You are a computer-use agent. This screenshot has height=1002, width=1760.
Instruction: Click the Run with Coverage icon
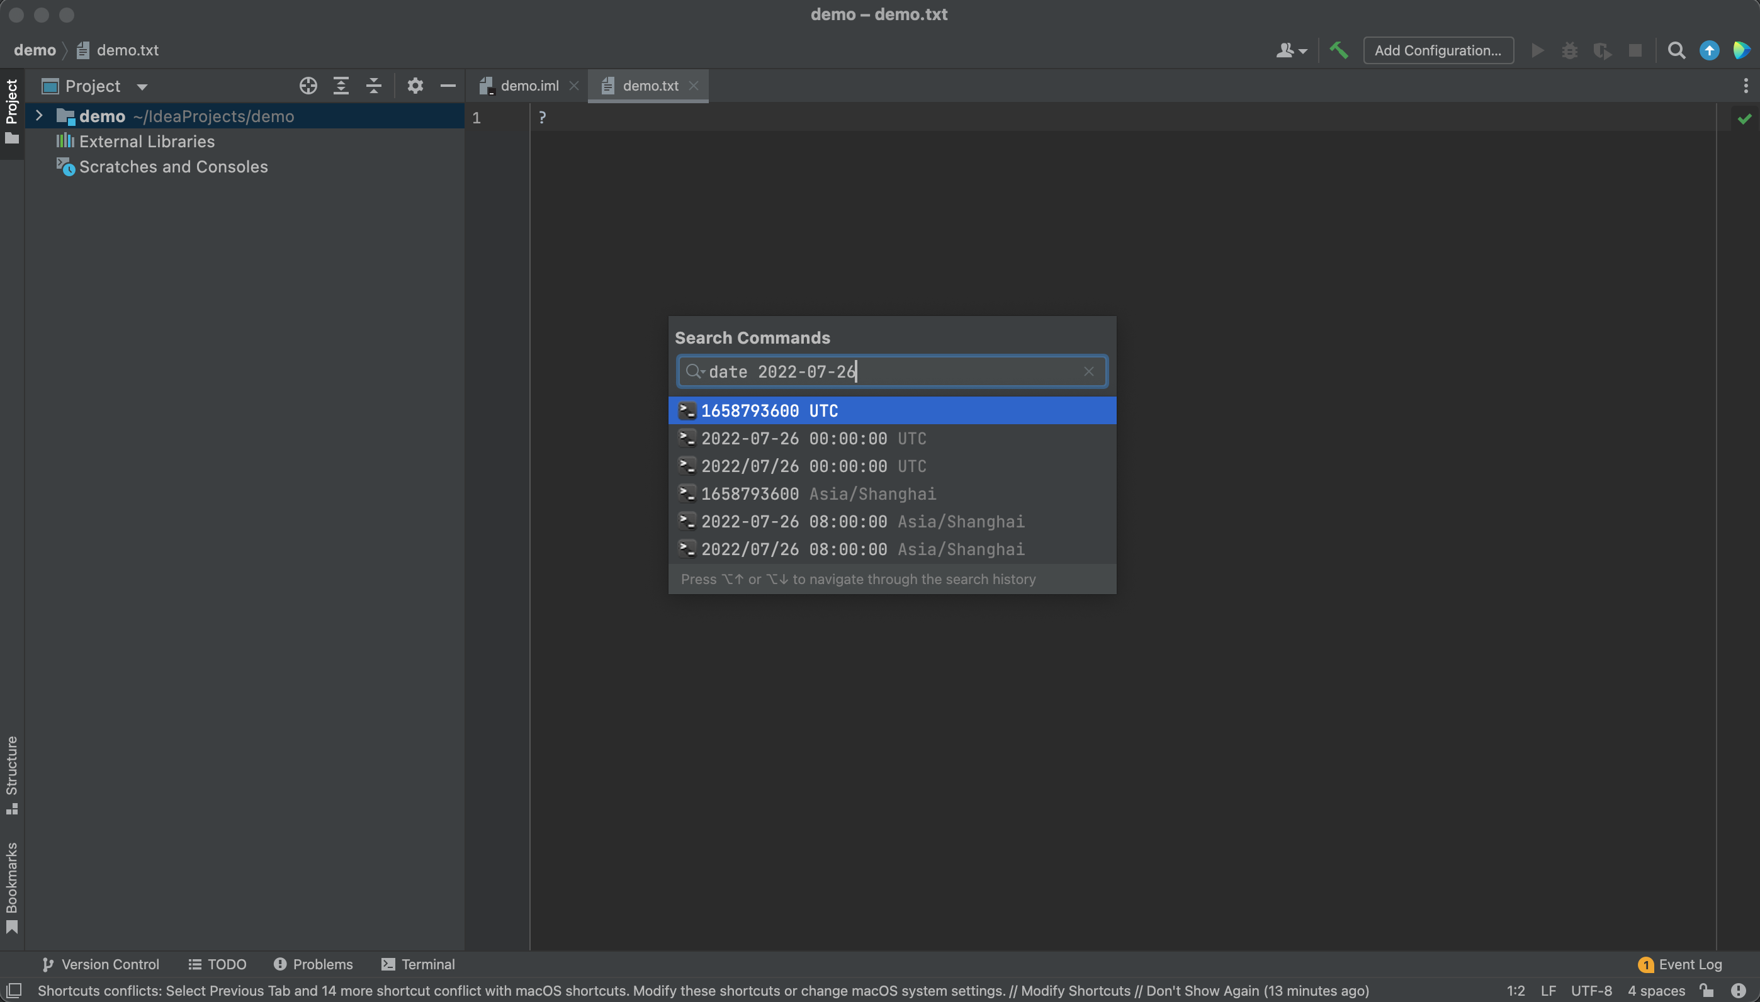point(1603,50)
